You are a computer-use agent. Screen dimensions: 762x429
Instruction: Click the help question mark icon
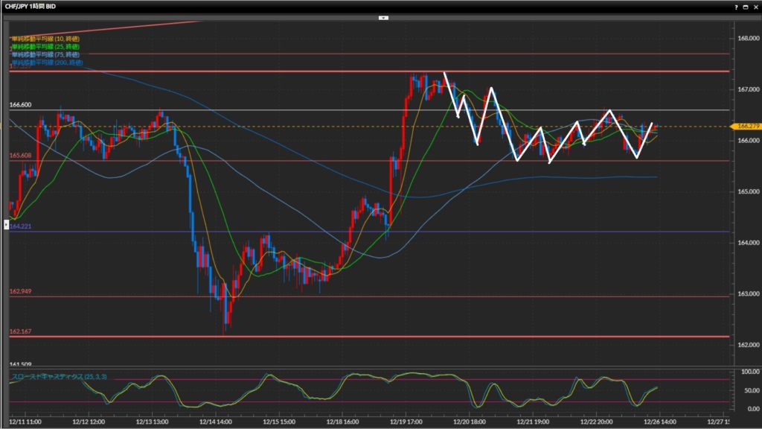point(737,6)
